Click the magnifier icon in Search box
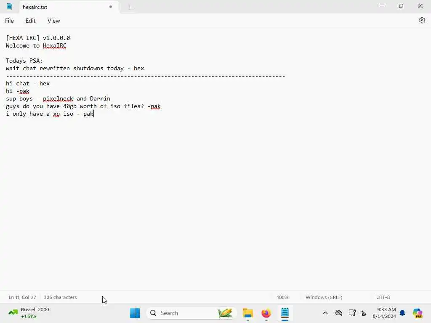431x323 pixels. (x=153, y=313)
